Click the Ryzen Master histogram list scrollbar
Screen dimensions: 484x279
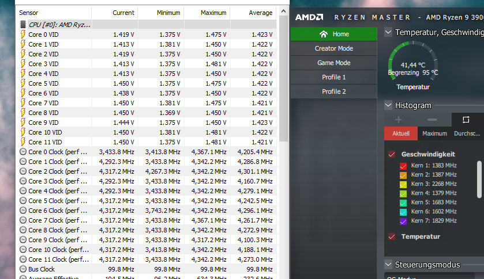[x=479, y=179]
